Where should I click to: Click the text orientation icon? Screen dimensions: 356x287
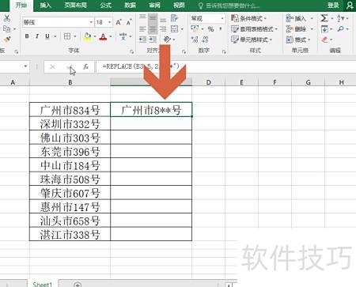(x=167, y=40)
